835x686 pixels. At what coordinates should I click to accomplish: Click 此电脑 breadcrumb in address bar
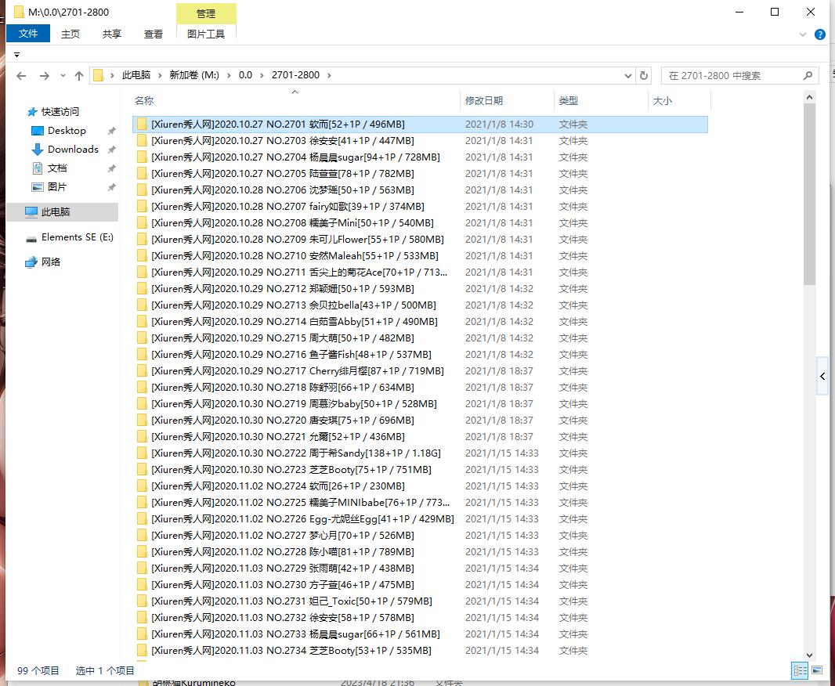tap(136, 75)
